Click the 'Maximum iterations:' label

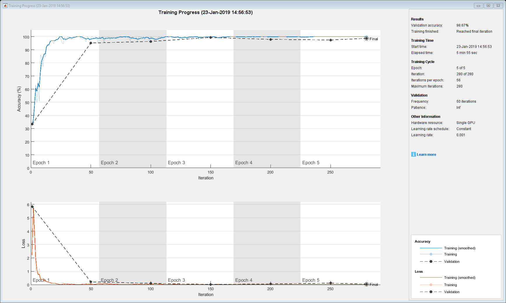pos(427,86)
